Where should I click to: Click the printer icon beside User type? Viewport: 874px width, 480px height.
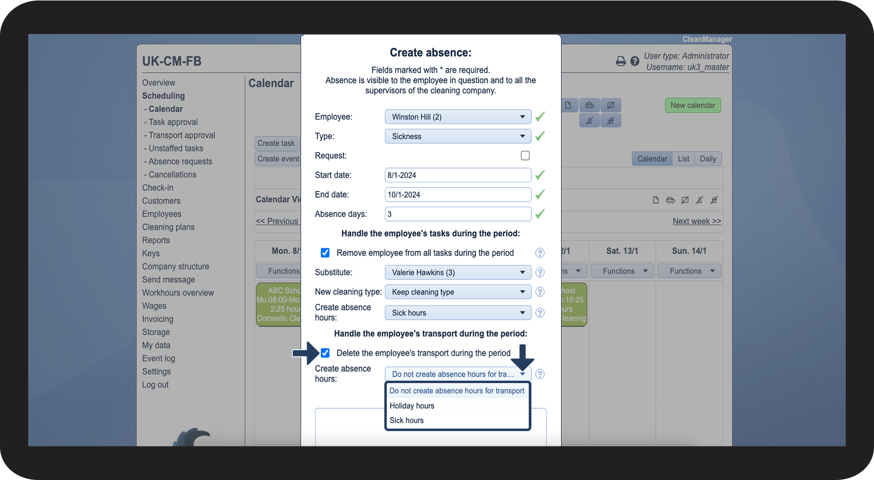click(621, 61)
